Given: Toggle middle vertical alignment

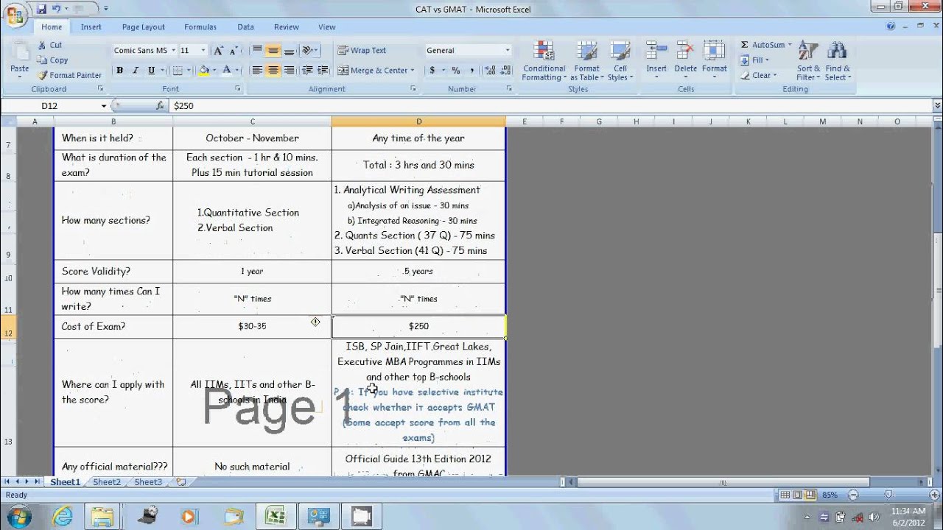Looking at the screenshot, I should [273, 51].
